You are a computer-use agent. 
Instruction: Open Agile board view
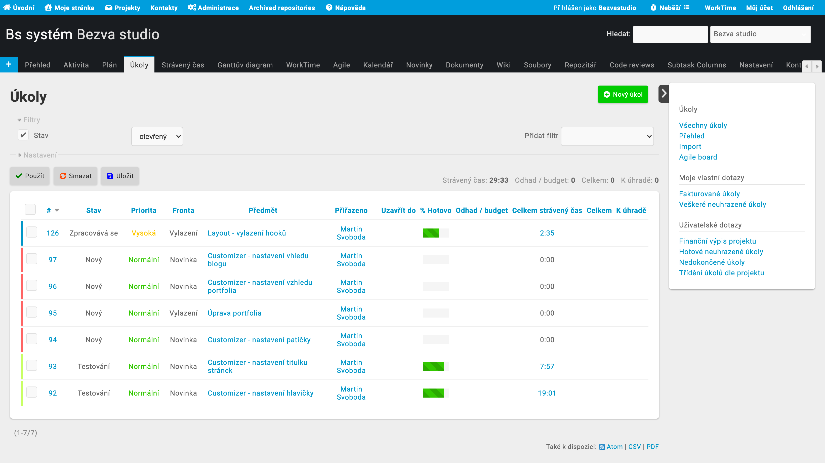click(698, 157)
